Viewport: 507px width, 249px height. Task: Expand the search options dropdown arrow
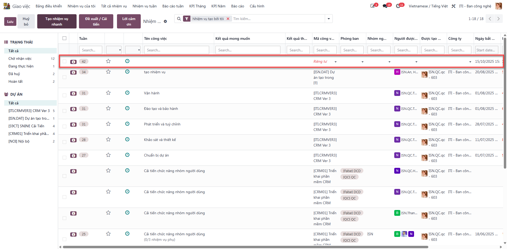pos(329,19)
